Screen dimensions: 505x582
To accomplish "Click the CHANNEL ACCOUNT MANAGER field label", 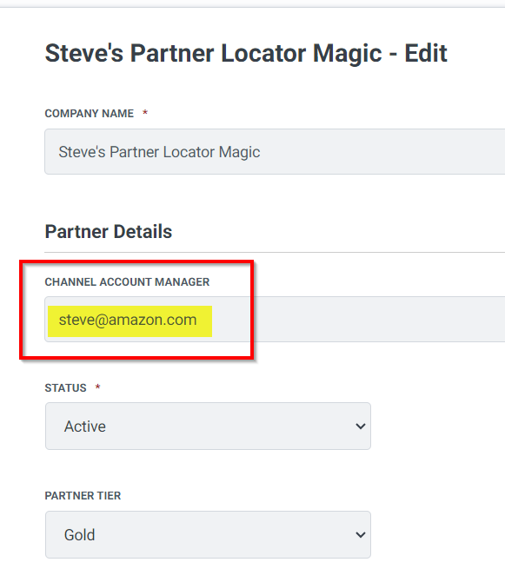I will coord(127,281).
